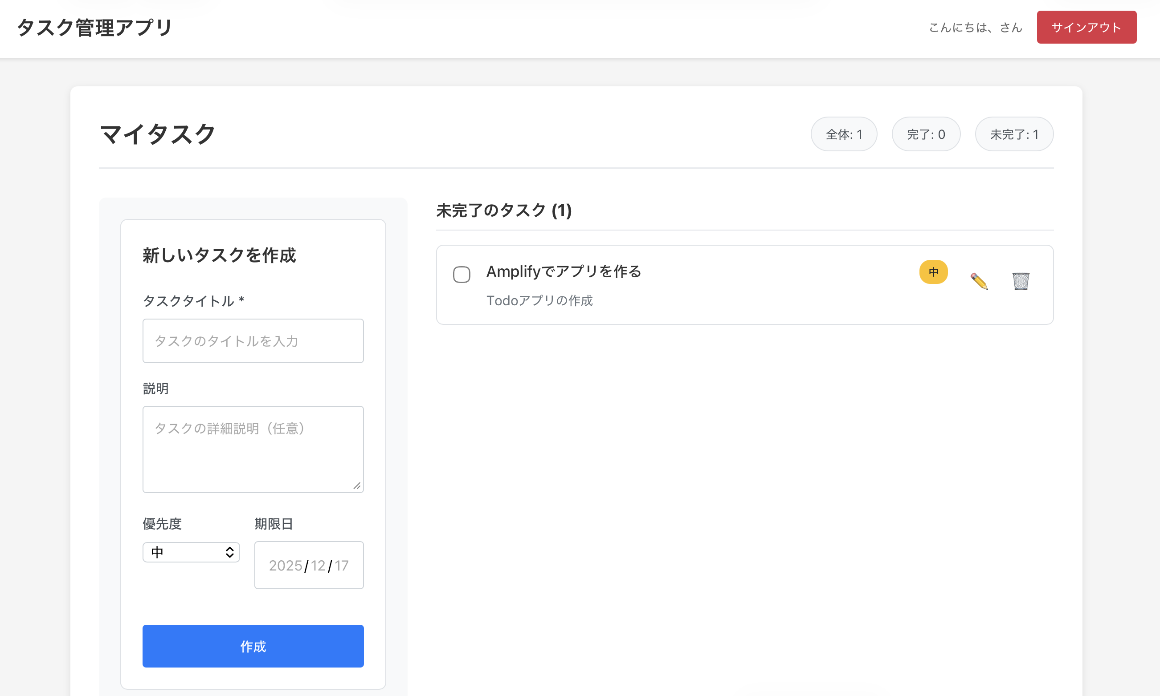
Task: Click the textarea resize handle in 説明
Action: tap(357, 486)
